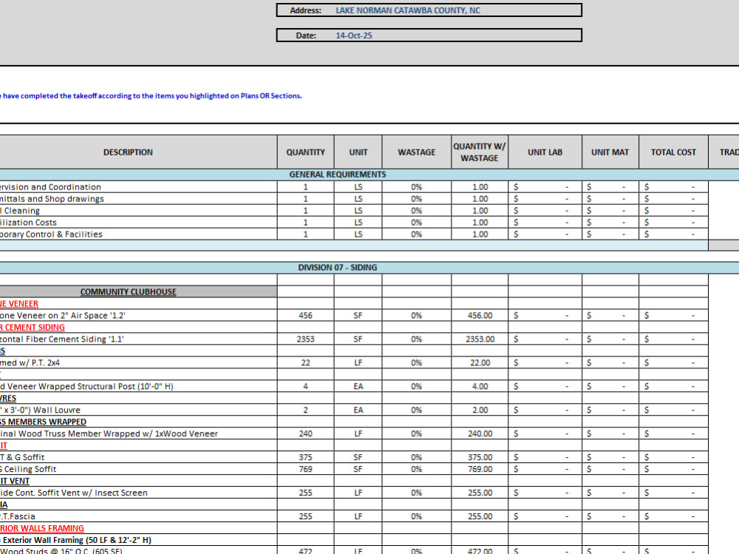Select the Submittals and Shop drawings cell
This screenshot has width=739, height=554.
point(138,199)
